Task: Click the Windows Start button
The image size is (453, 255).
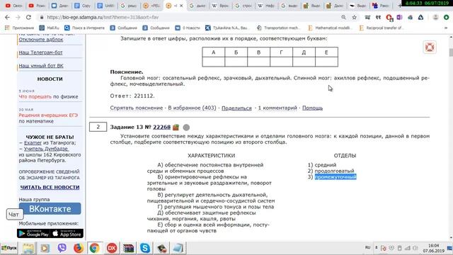Action: (x=9, y=248)
